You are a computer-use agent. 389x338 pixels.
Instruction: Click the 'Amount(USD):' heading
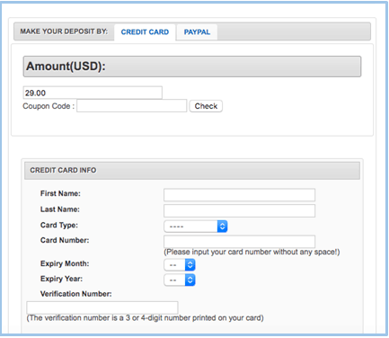(66, 67)
